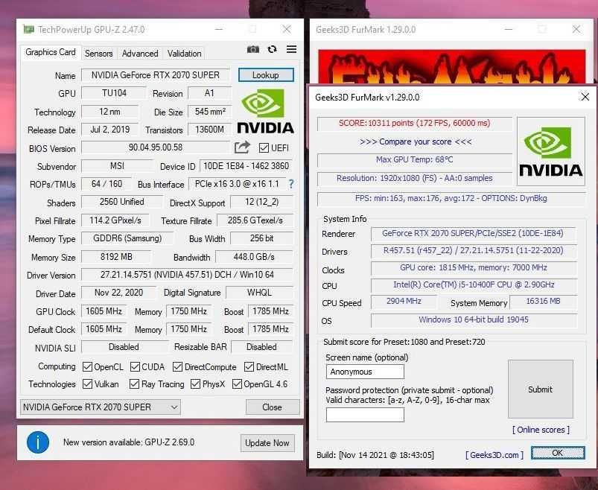
Task: Click the SCORE: 10311 points text
Action: pyautogui.click(x=415, y=123)
